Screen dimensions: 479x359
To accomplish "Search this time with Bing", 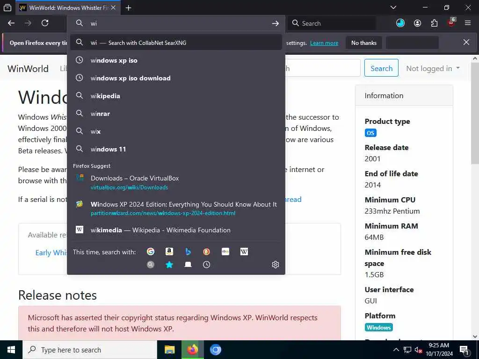I will point(188,251).
